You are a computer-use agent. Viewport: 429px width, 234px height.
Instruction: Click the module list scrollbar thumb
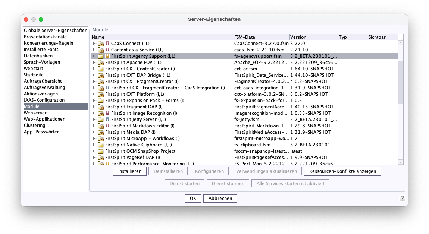[x=401, y=83]
